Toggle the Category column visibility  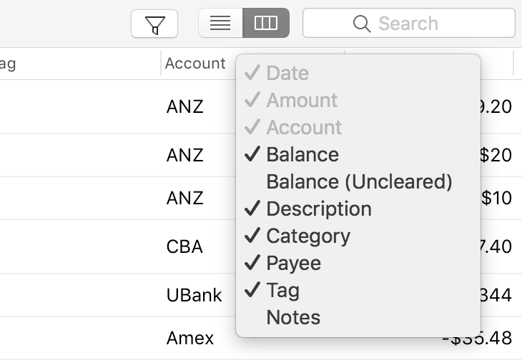(x=358, y=236)
